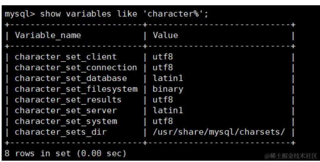Select the character_set_server variable name
320x162 pixels.
pos(66,110)
